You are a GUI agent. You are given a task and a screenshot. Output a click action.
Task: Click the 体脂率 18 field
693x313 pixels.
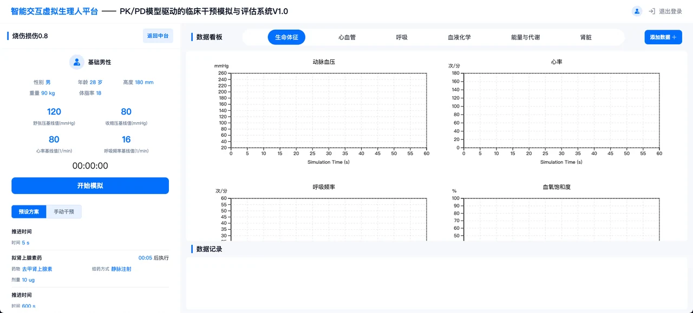coord(90,93)
